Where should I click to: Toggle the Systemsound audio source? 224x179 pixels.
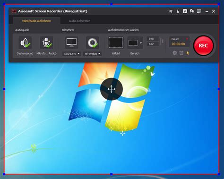pyautogui.click(x=25, y=43)
